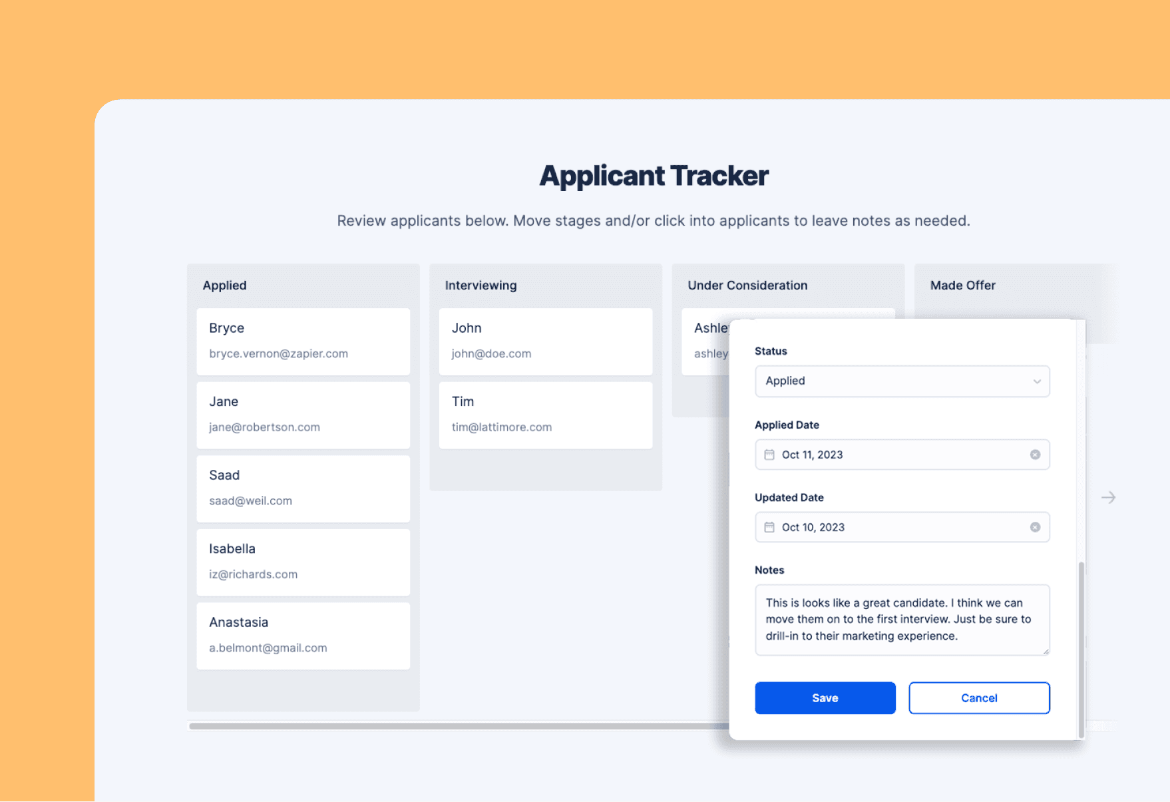
Task: Open Isabella's applicant card
Action: click(303, 562)
